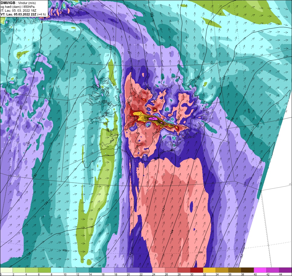292x276 pixels.
Task: Click the 0–2 m/s pale yellow legend swatch
Action: (x=6, y=270)
